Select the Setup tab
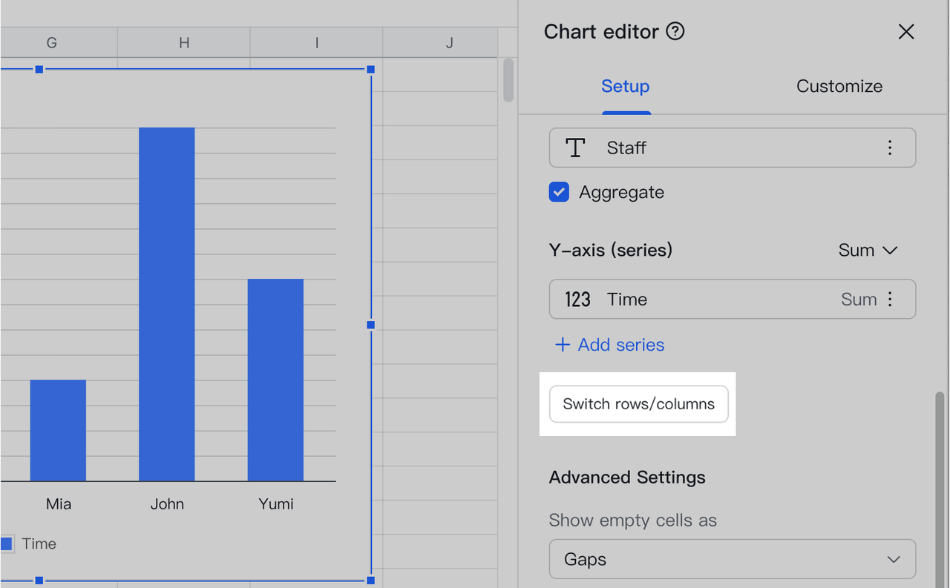 (625, 86)
